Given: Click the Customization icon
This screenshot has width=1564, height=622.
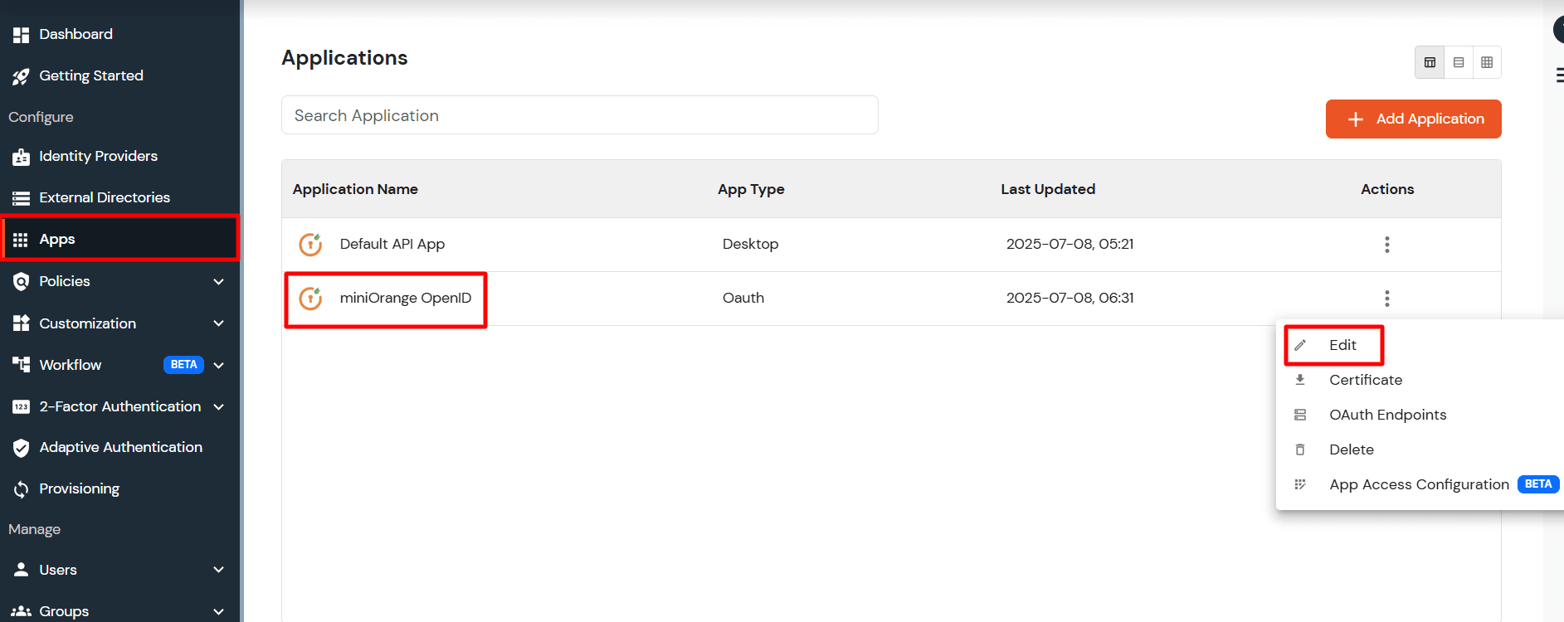Looking at the screenshot, I should (21, 323).
